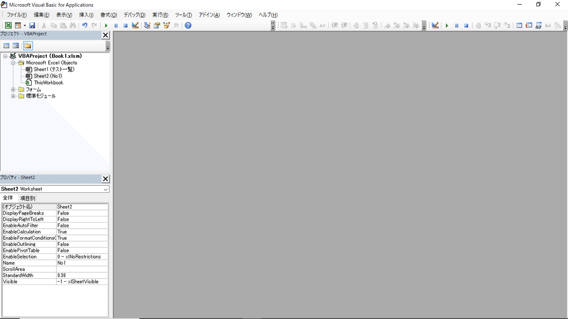Switch to Microsoft Excel via toolbar icon
The image size is (568, 319).
(9, 26)
